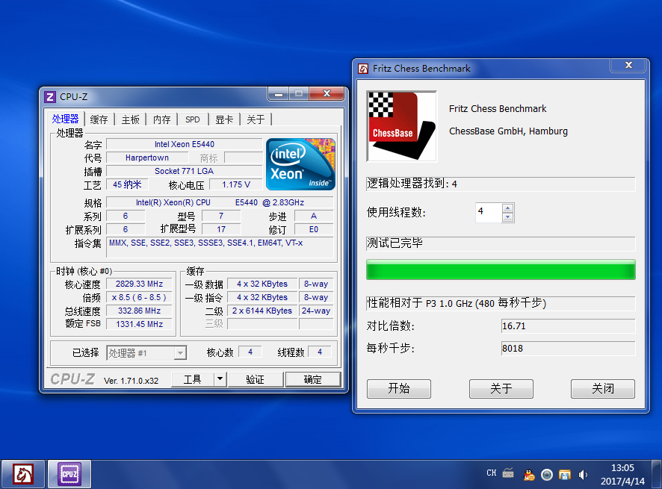Screen dimensions: 662x489
Task: Click the Show desktop strip
Action: (657, 474)
